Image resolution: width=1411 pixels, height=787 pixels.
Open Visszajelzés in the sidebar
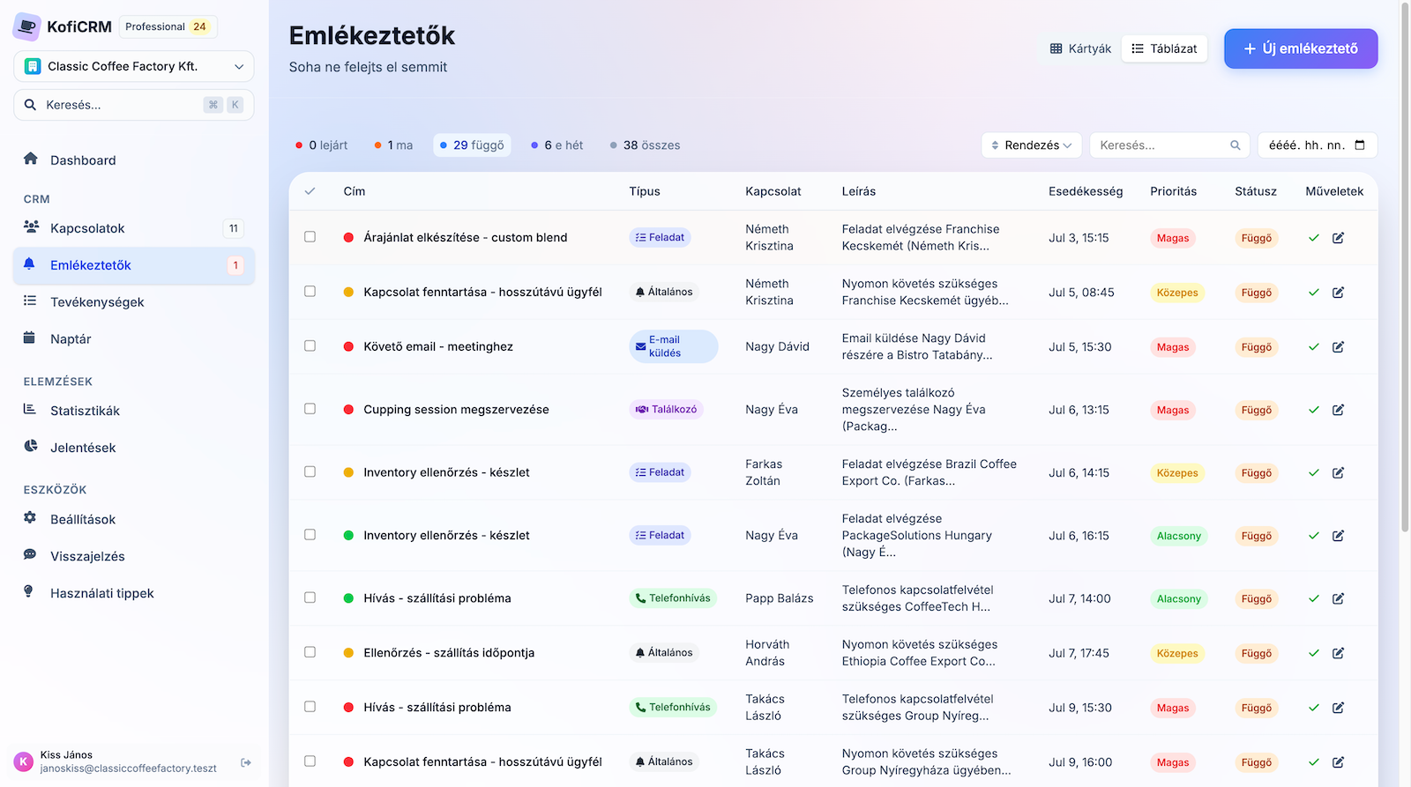[x=134, y=557]
